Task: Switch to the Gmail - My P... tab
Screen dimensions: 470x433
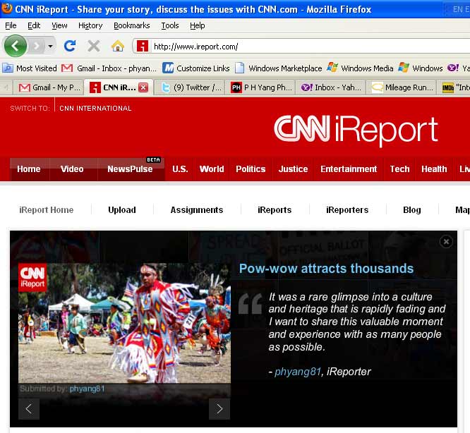Action: [49, 87]
